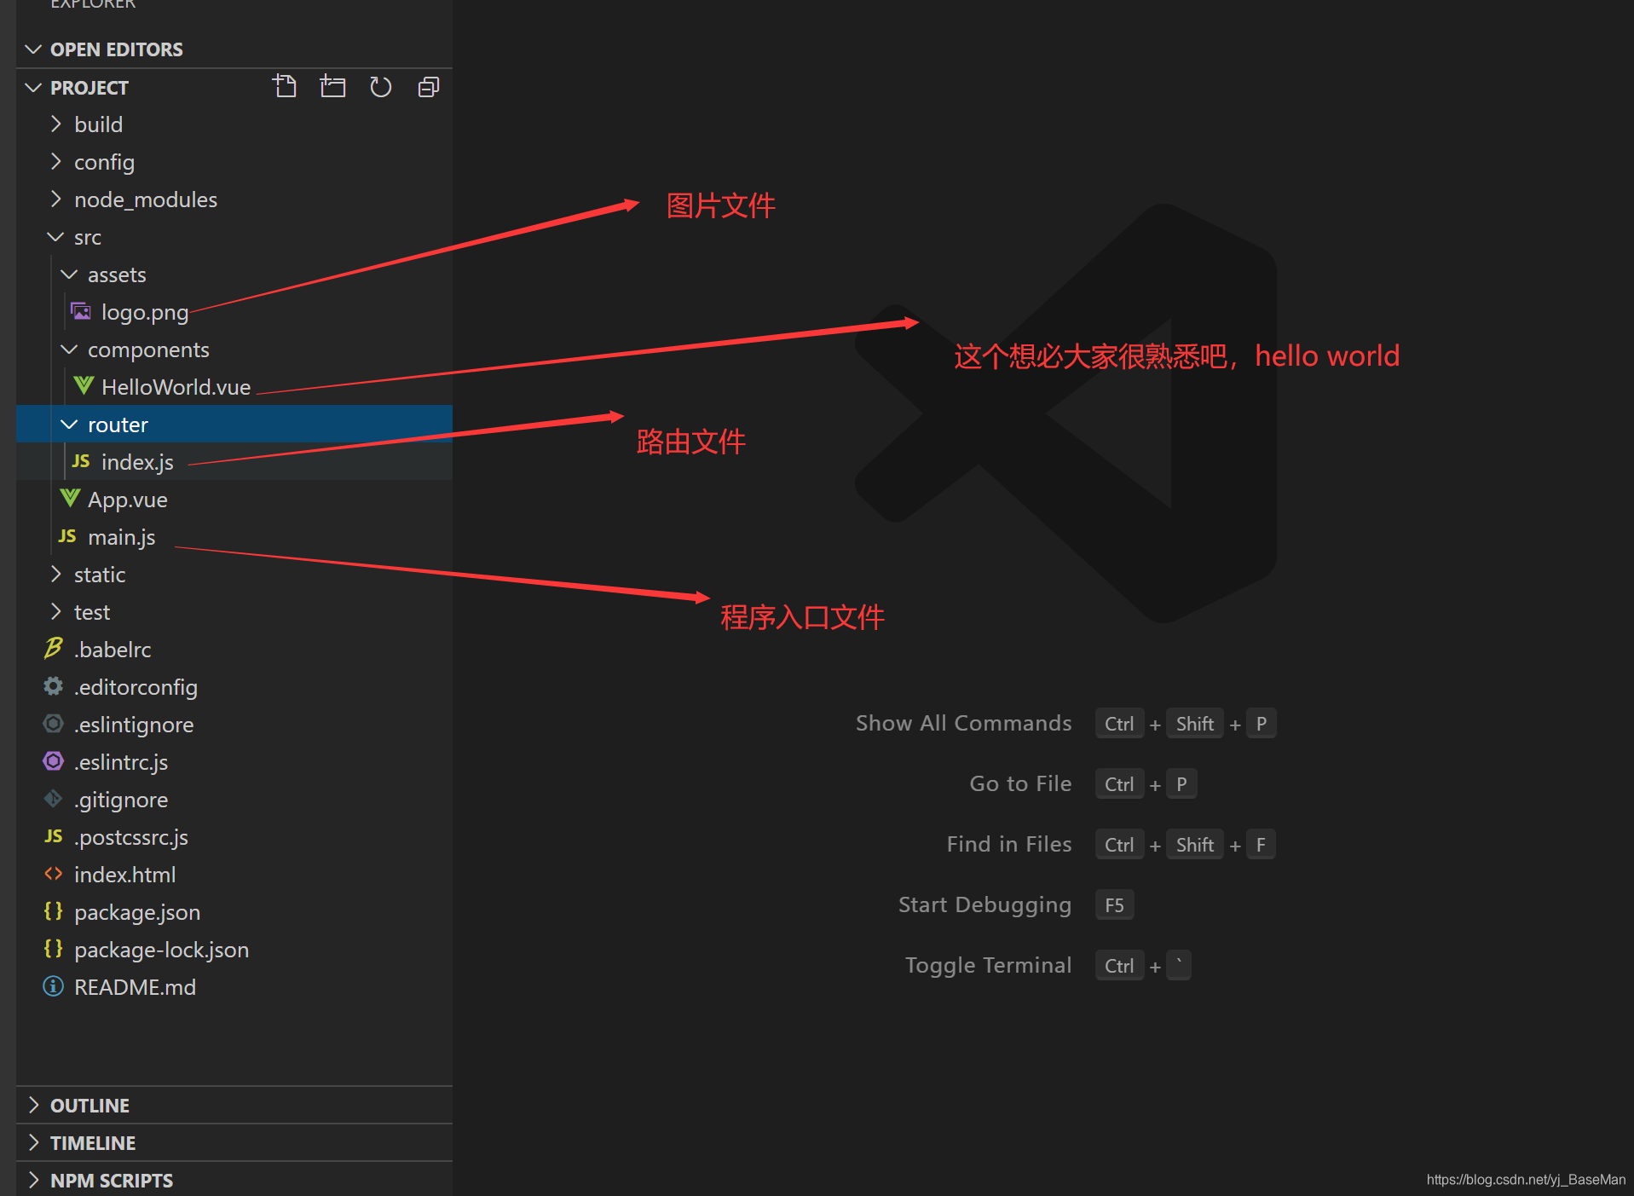The height and width of the screenshot is (1196, 1634).
Task: Click the braces icon beside package-lock.json
Action: pyautogui.click(x=53, y=949)
